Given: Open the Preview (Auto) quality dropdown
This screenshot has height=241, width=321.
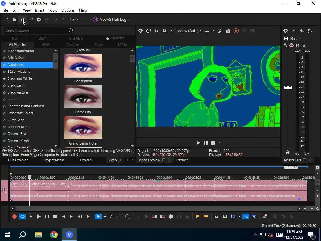Looking at the screenshot, I should point(188,31).
